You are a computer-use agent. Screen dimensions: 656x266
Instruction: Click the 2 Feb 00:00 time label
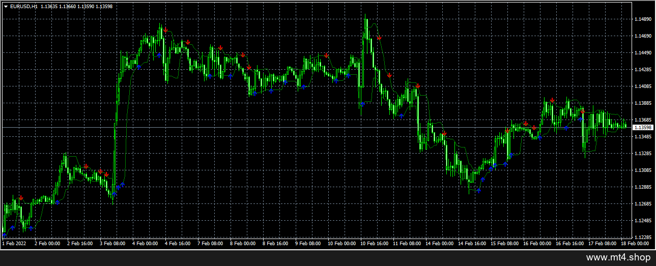[47, 244]
